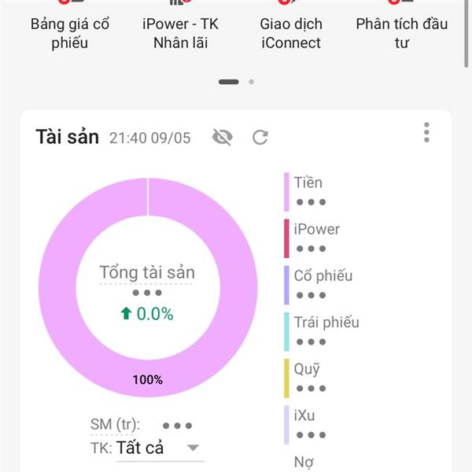
Task: Open Tài sản three-dot options menu
Action: (426, 132)
